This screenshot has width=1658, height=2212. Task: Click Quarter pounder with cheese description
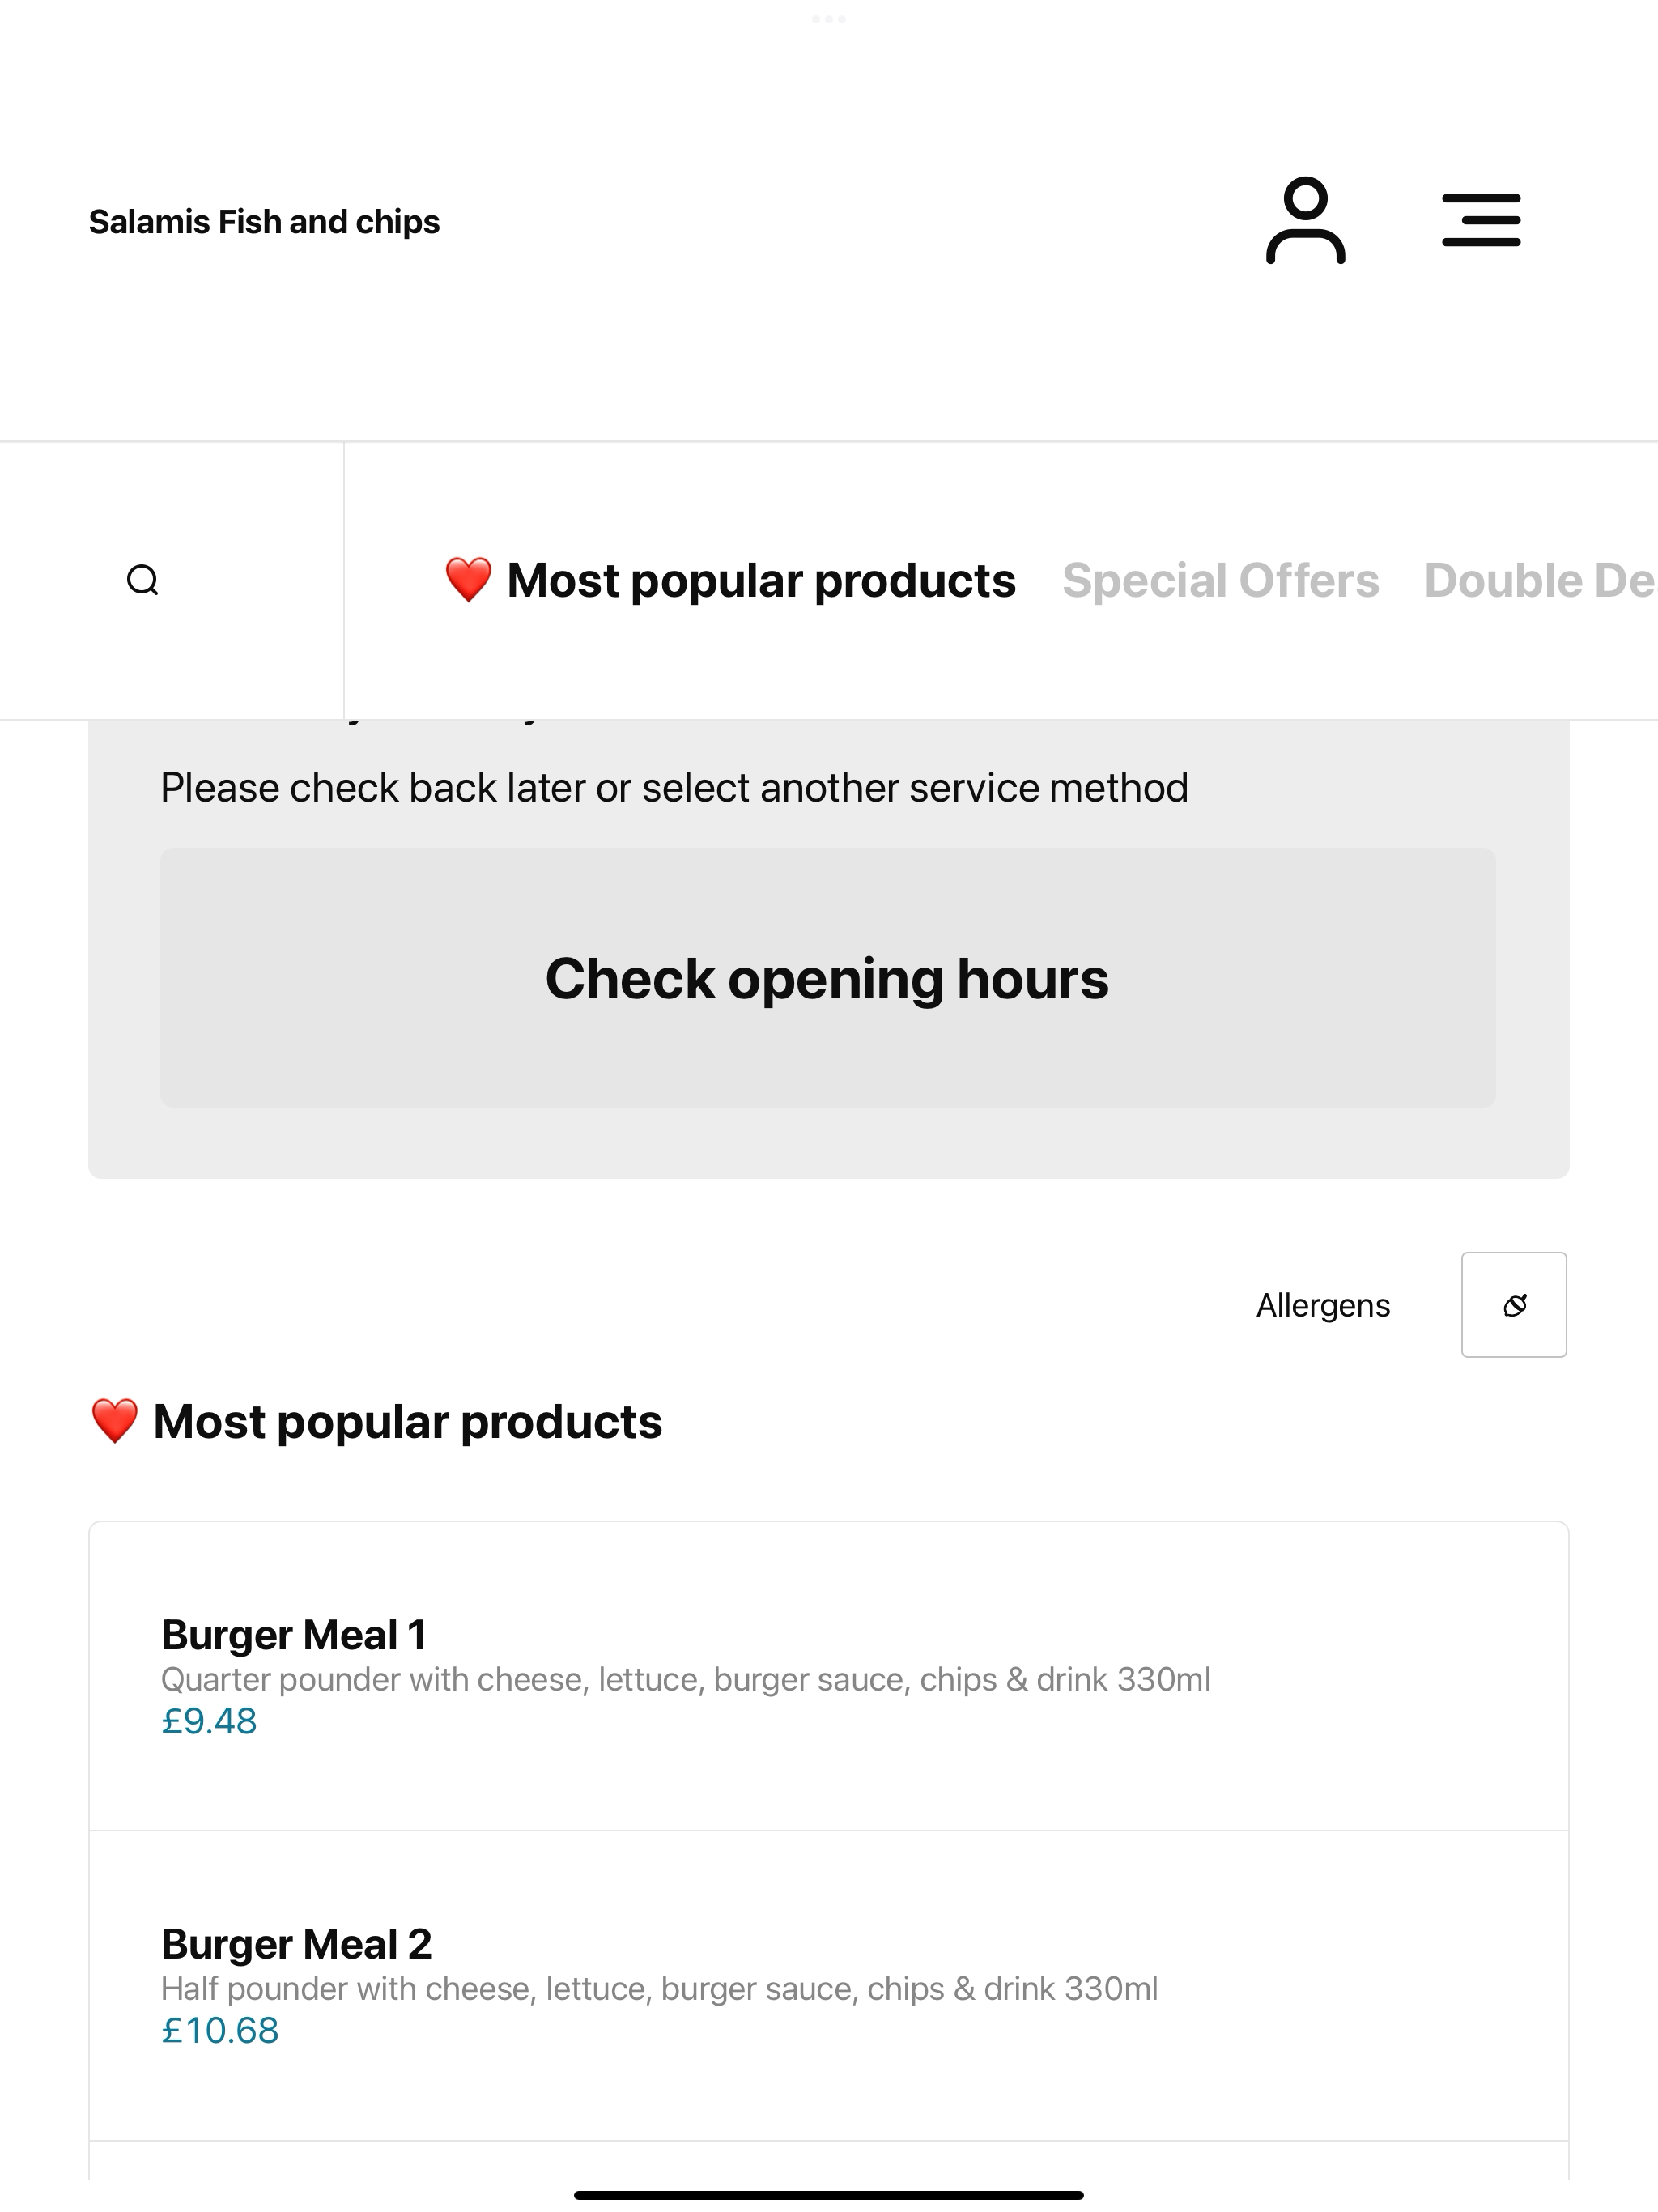click(686, 1679)
